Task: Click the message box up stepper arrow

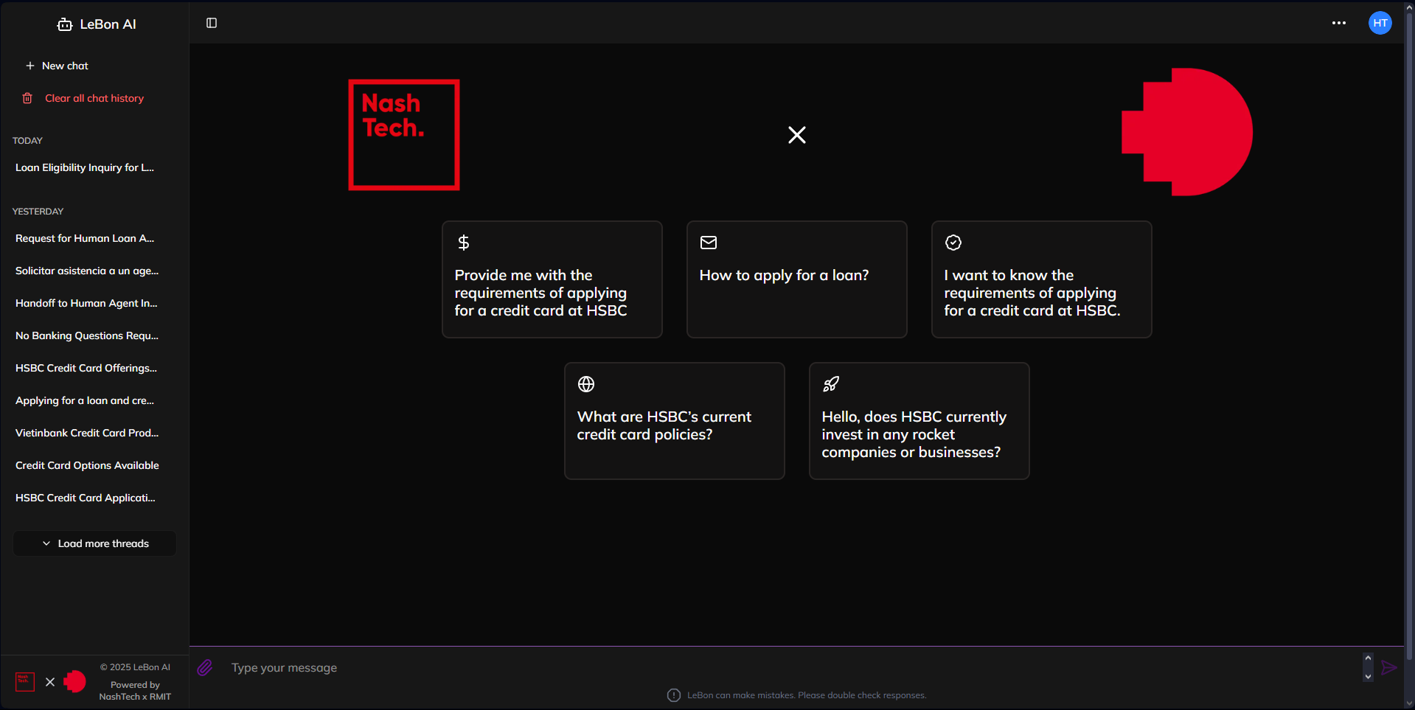Action: coord(1368,658)
